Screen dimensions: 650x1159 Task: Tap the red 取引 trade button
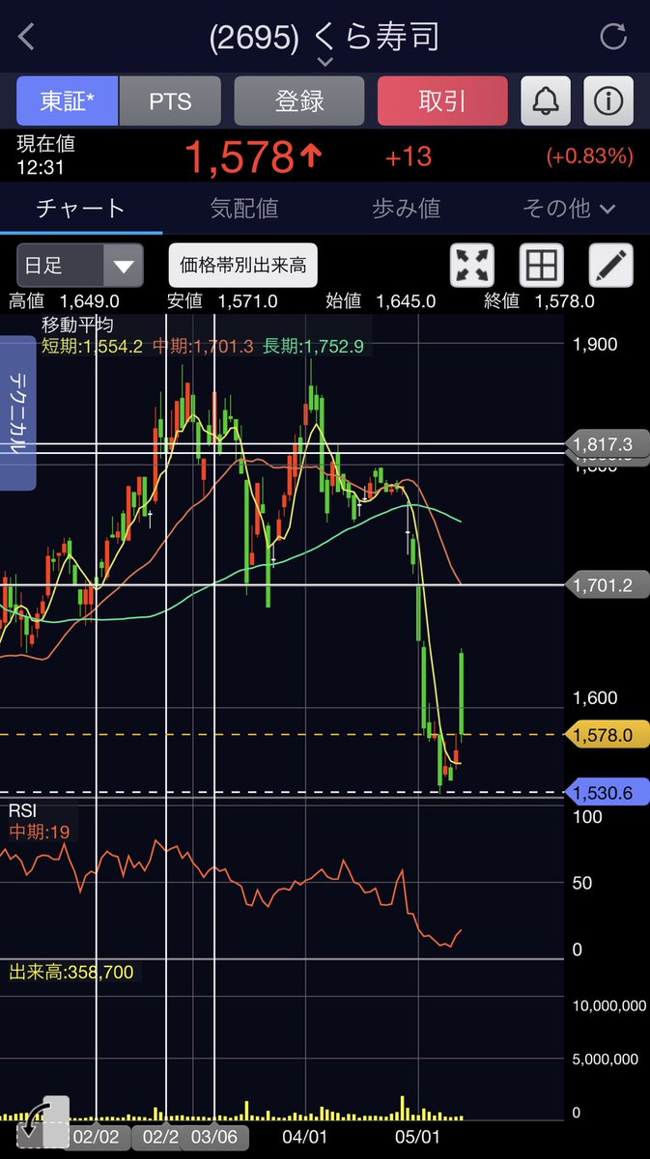442,100
